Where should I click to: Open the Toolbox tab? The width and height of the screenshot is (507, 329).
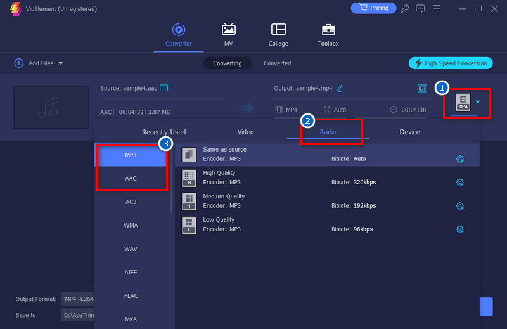click(x=328, y=35)
